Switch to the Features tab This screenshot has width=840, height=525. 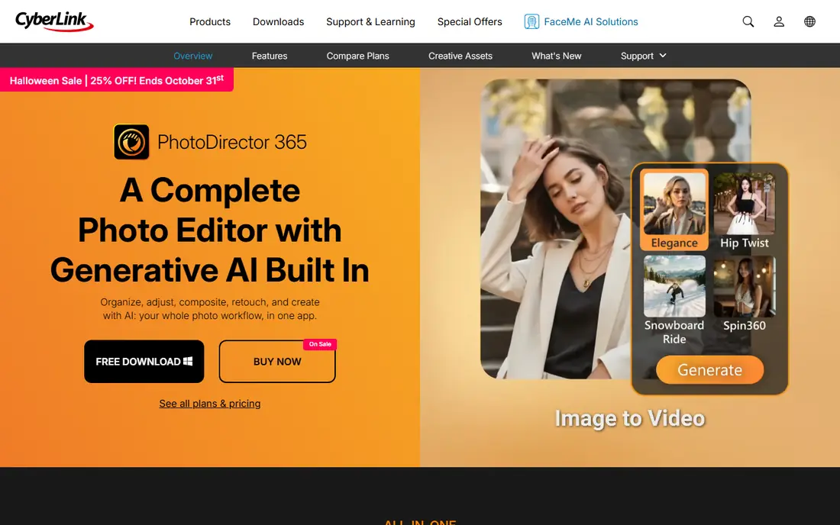[x=270, y=56]
